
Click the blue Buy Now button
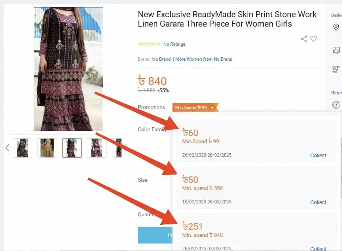(155, 235)
